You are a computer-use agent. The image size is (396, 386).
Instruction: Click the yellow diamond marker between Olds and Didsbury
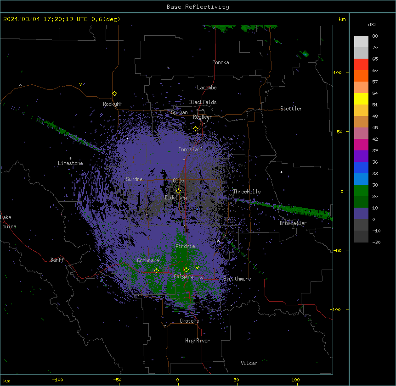pos(178,191)
